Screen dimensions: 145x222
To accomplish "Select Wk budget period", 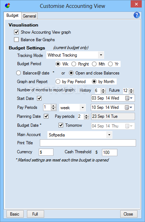I will (x=58, y=64).
